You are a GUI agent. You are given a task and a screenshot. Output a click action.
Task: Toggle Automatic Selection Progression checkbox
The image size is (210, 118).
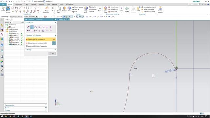(27, 46)
